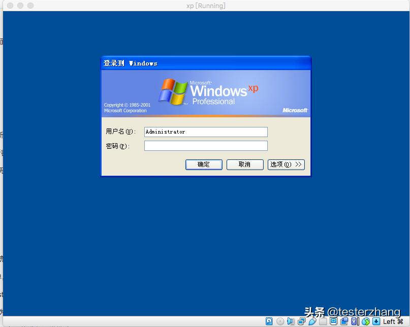This screenshot has width=410, height=327.
Task: Click the Microsoft logo in the banner
Action: coord(295,110)
